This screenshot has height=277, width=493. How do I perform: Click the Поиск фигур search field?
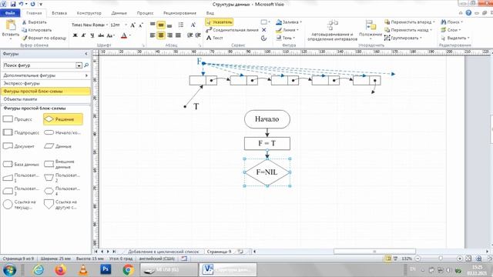click(x=39, y=65)
